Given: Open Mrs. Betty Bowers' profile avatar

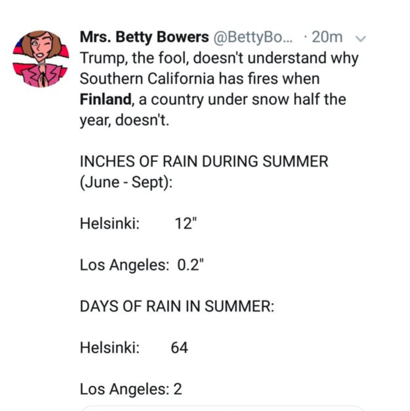Looking at the screenshot, I should point(41,59).
